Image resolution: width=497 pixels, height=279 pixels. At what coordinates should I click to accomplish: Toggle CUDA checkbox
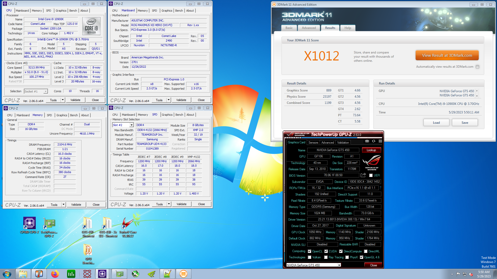[326, 251]
